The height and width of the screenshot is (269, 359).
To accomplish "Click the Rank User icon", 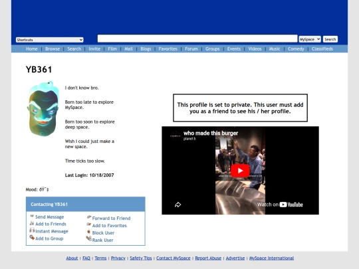I will (x=89, y=238).
